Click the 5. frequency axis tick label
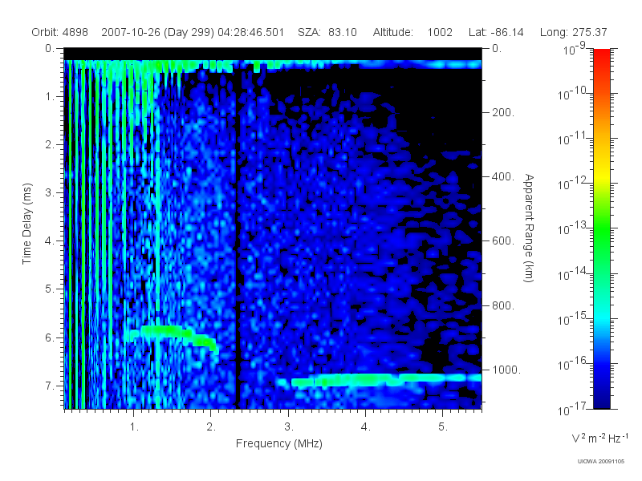Viewport: 642px width, 481px height. [443, 427]
